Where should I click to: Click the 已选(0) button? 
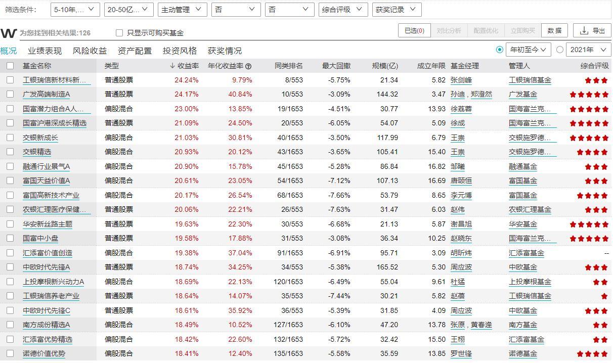tap(414, 30)
